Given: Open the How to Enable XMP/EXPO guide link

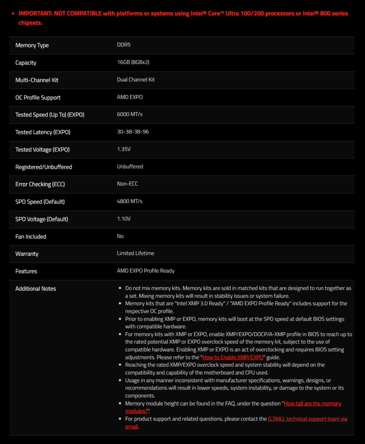Looking at the screenshot, I should click(x=233, y=357).
